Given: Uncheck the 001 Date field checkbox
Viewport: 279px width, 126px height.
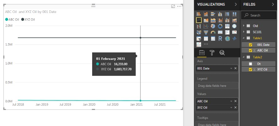Looking at the screenshot, I should coord(251,45).
